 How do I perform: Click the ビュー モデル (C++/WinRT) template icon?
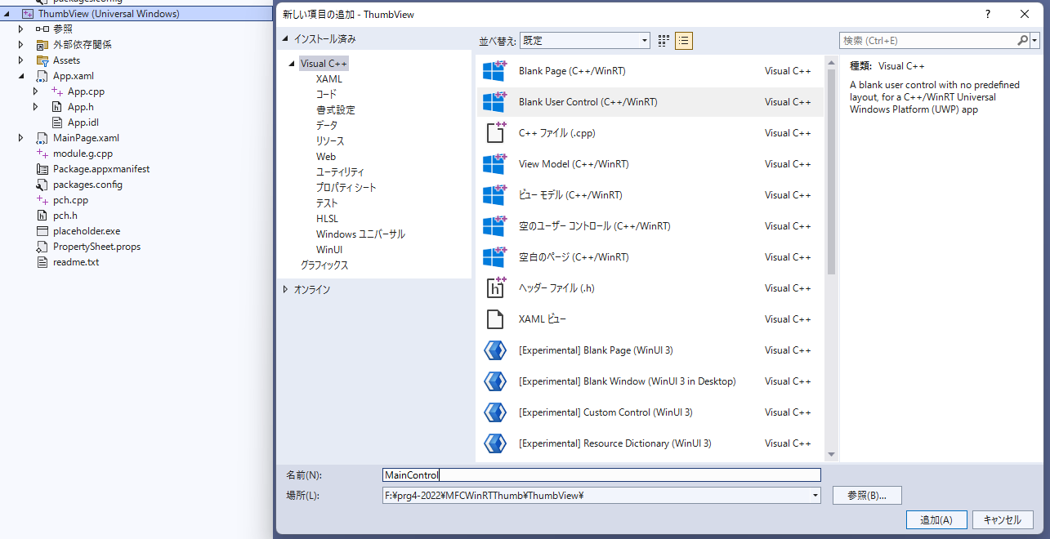pyautogui.click(x=494, y=195)
